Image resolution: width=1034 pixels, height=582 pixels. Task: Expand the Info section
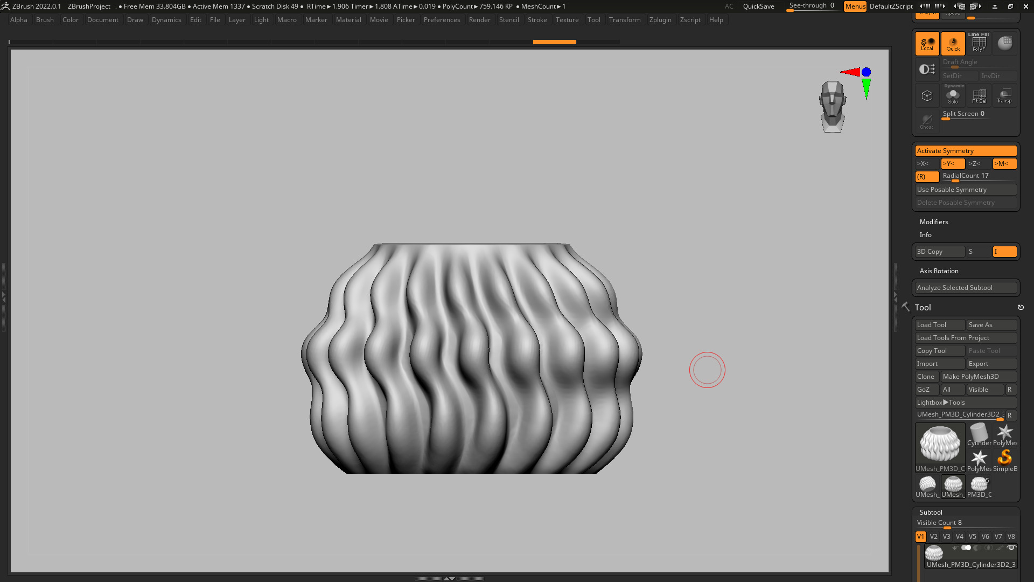pos(925,235)
